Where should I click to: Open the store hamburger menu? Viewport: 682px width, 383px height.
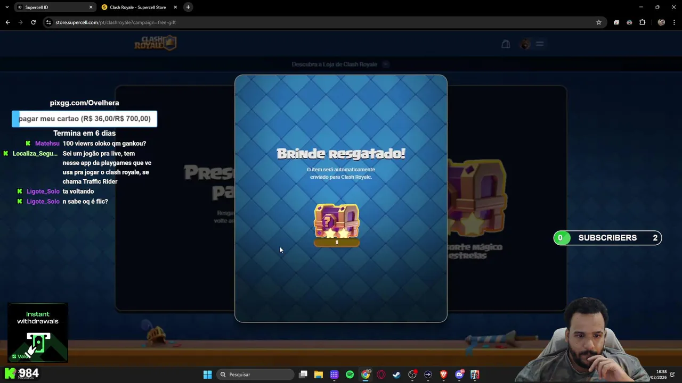tap(540, 44)
